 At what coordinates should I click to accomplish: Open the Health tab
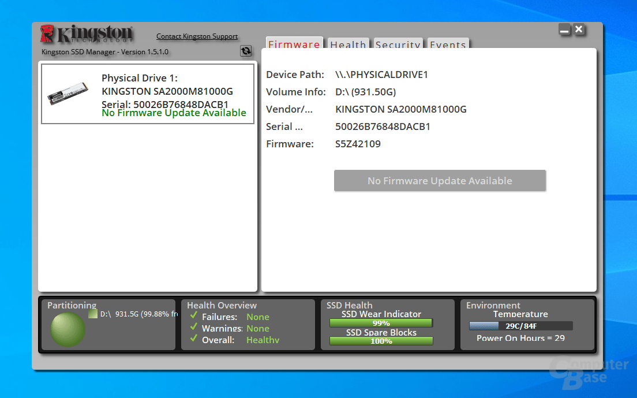[x=348, y=43]
